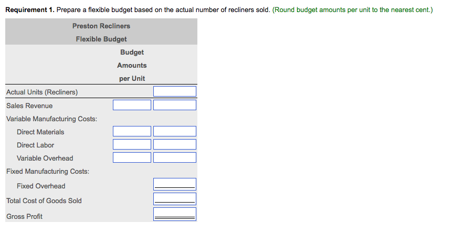Image resolution: width=474 pixels, height=243 pixels.
Task: Focus Direct Labor total amount field
Action: (175, 144)
